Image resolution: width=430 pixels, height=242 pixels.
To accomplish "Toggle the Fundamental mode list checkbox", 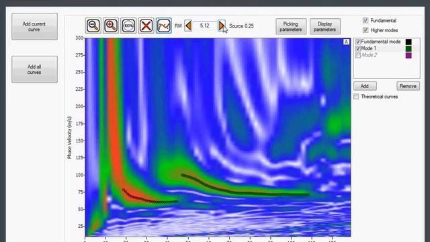I will tap(357, 42).
